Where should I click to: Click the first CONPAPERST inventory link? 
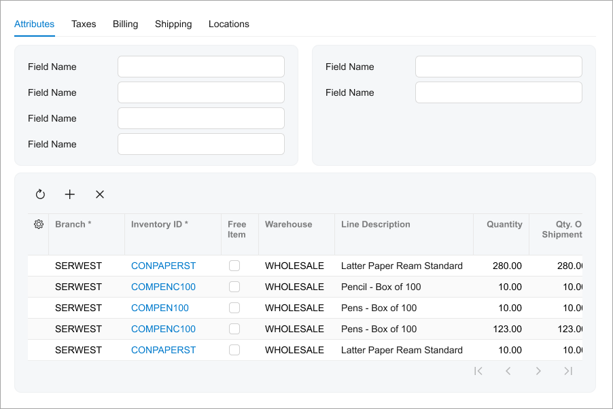coord(163,266)
